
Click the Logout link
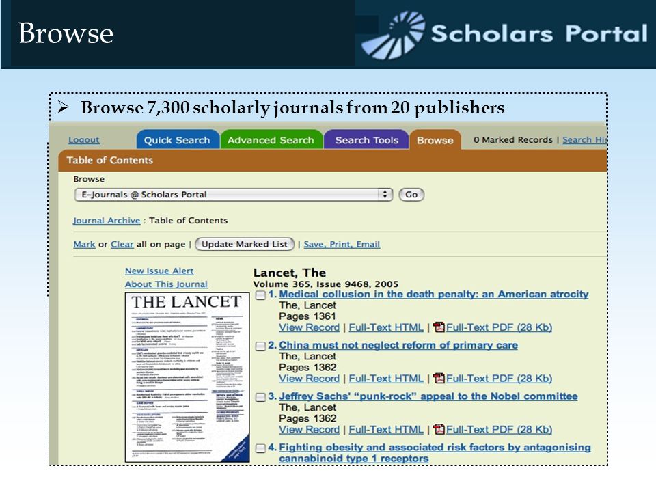83,140
